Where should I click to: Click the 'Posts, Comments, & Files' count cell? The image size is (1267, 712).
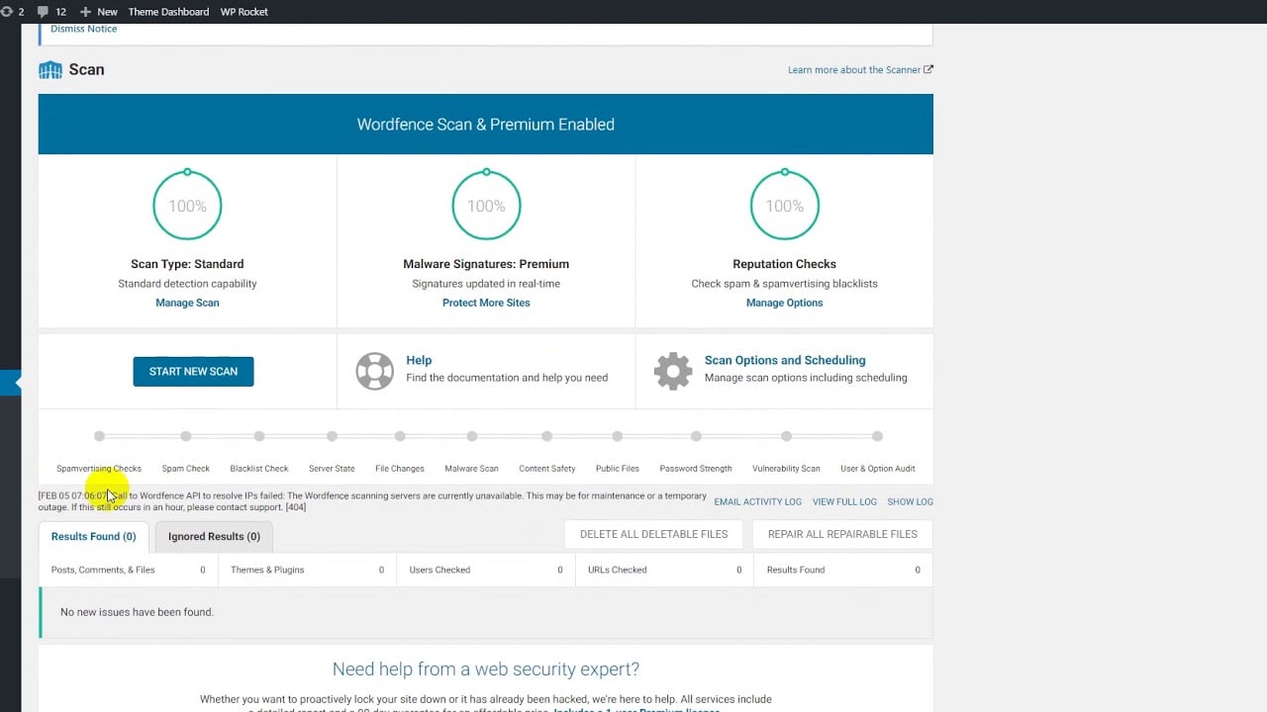(x=129, y=571)
